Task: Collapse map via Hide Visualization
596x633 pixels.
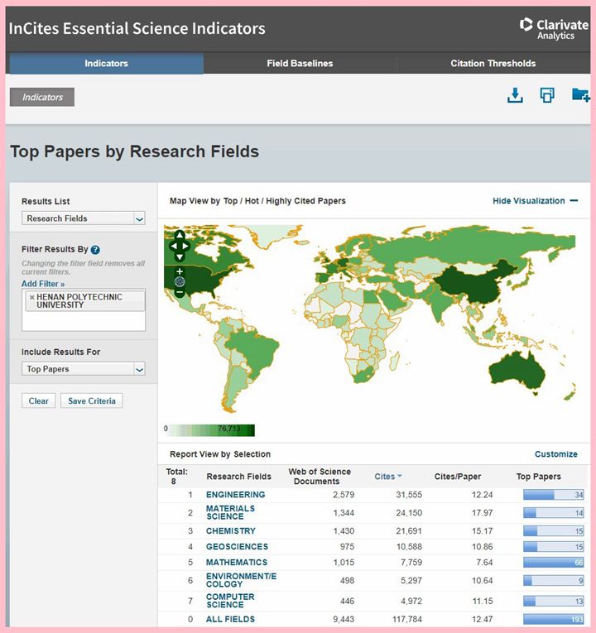Action: click(535, 201)
